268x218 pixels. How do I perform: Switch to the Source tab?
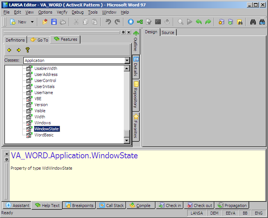pos(168,32)
